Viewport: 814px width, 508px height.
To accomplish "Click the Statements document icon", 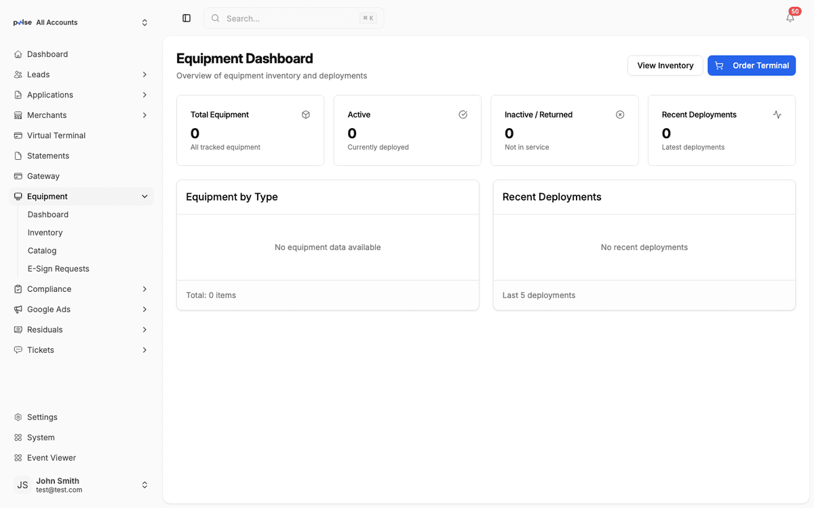I will point(17,156).
